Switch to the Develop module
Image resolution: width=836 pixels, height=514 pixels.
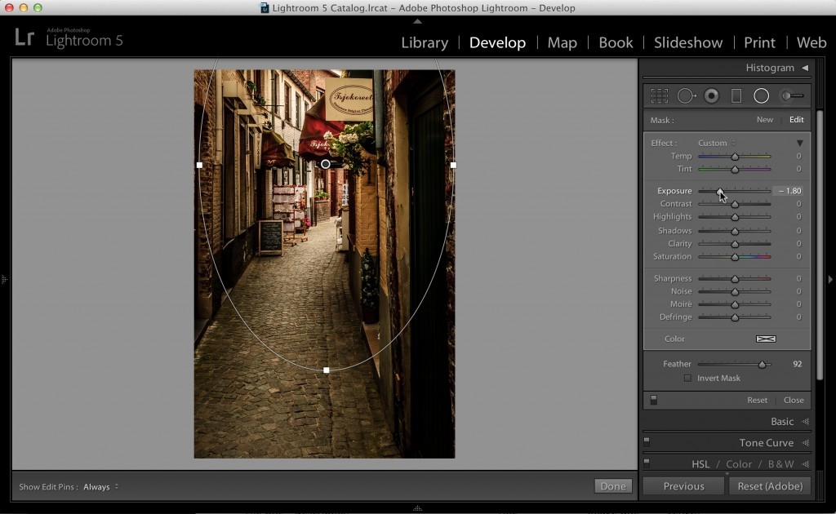497,42
